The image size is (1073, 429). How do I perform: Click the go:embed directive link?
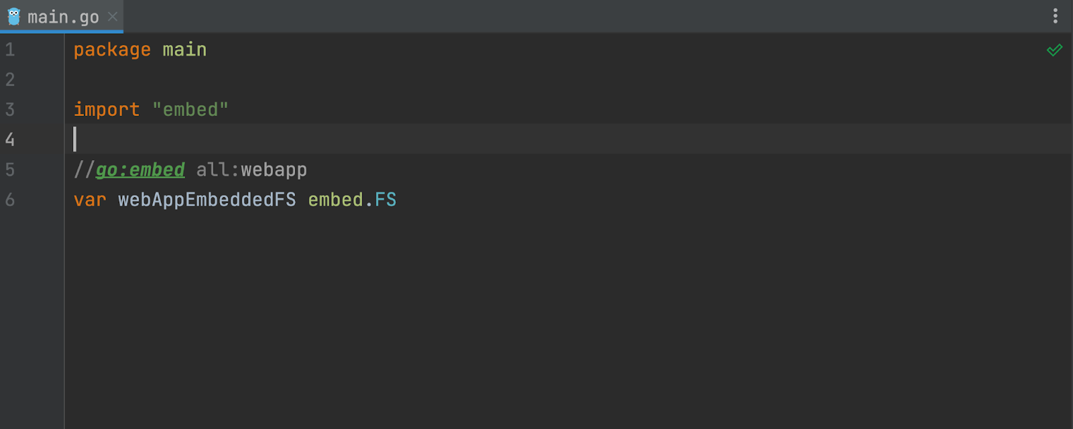click(x=140, y=170)
